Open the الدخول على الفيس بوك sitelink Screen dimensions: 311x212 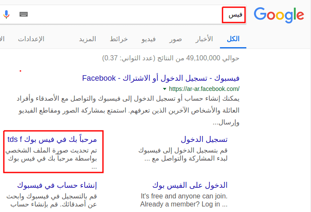tap(190, 185)
